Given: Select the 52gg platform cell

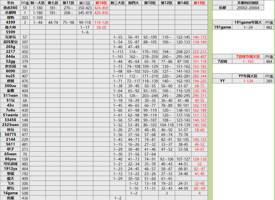Looking at the screenshot, I should point(10,61).
